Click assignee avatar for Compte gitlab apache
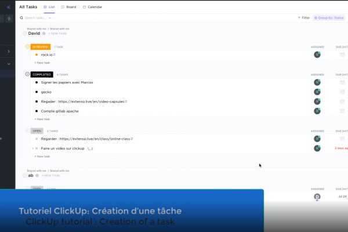The image size is (348, 232). coord(317,111)
